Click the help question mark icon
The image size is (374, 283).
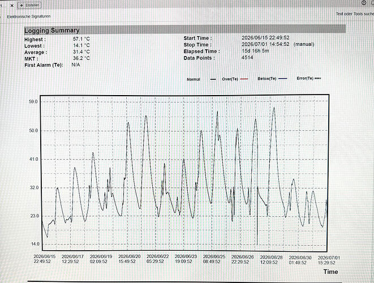click(x=363, y=3)
